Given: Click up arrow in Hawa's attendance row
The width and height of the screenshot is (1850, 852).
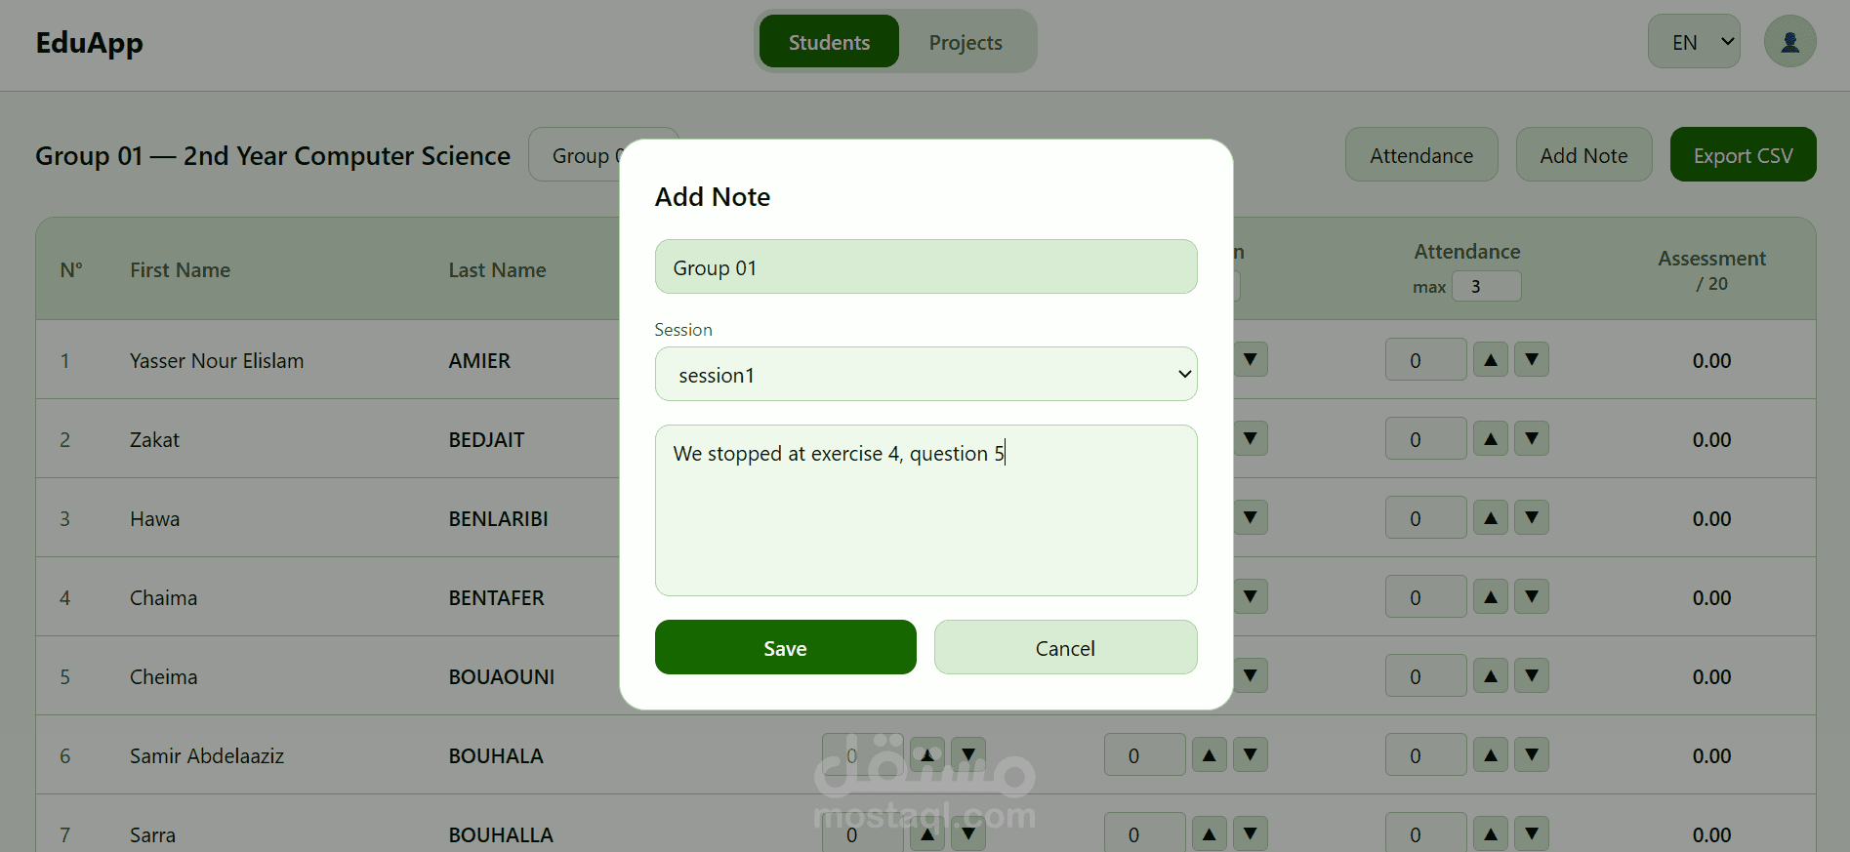Looking at the screenshot, I should pyautogui.click(x=1491, y=518).
